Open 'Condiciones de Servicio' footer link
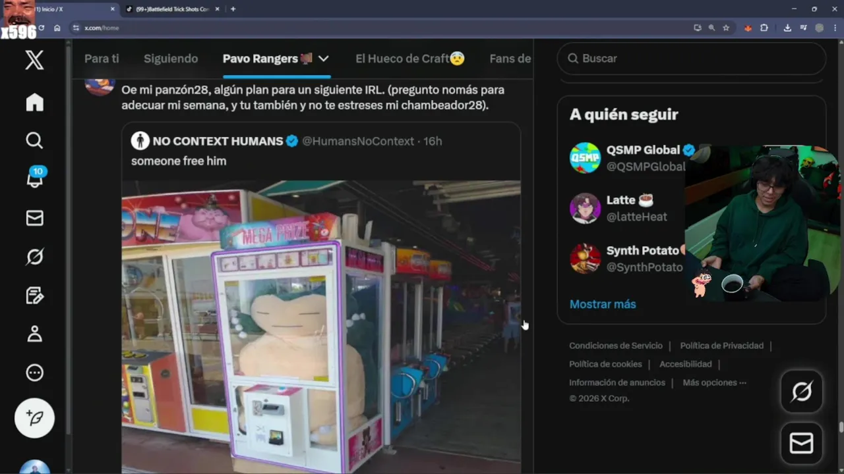 coord(616,346)
